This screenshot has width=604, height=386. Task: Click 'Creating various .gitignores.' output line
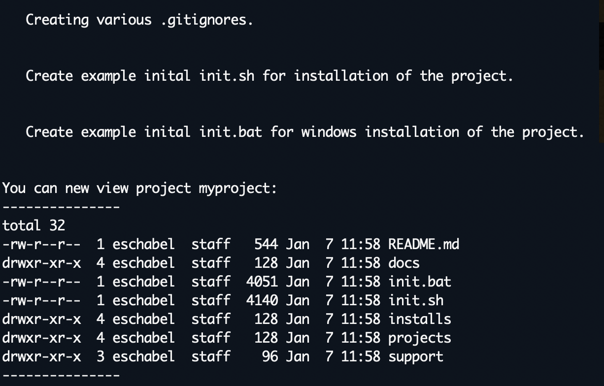(x=139, y=20)
